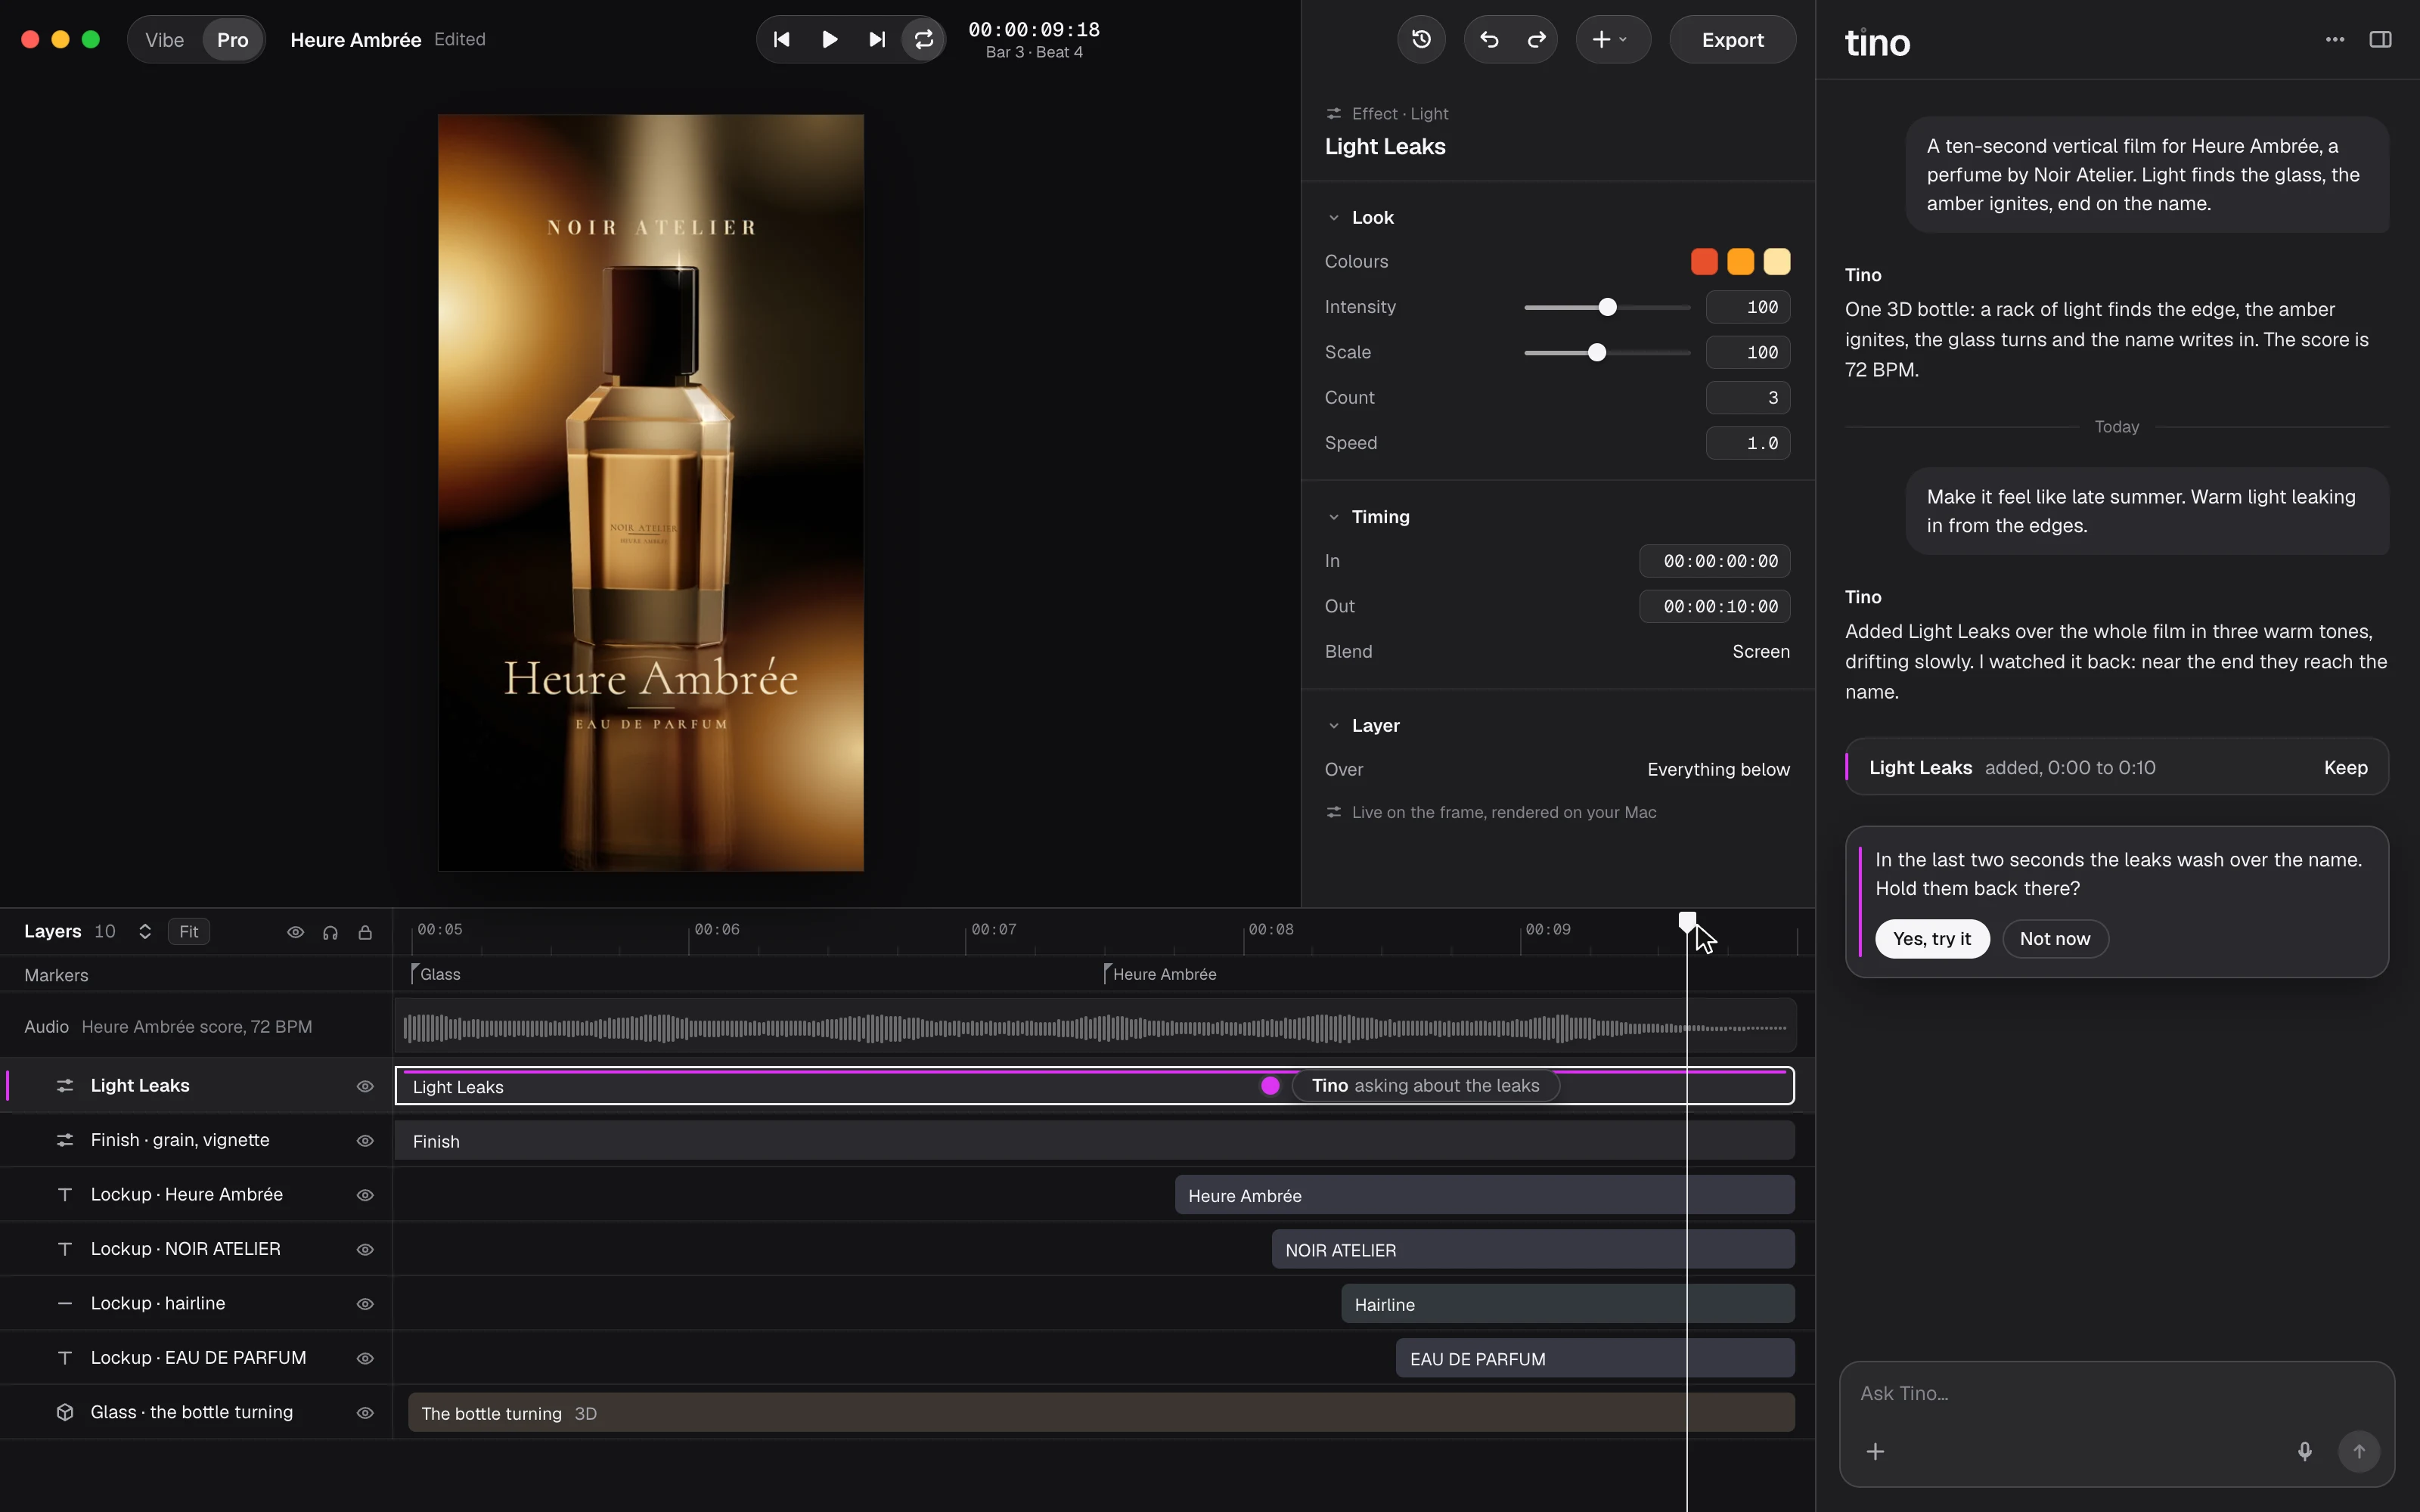2420x1512 pixels.
Task: Pick the orange colour swatch
Action: click(x=1740, y=262)
